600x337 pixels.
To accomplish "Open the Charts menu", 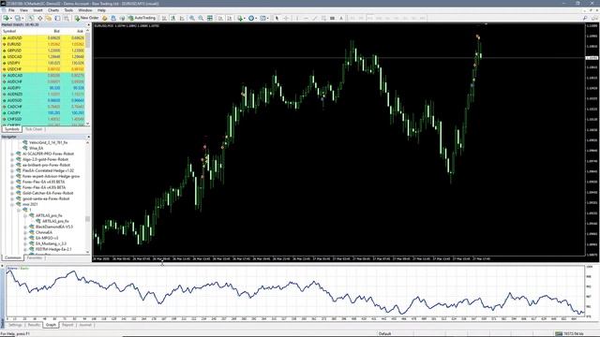I will tap(53, 10).
